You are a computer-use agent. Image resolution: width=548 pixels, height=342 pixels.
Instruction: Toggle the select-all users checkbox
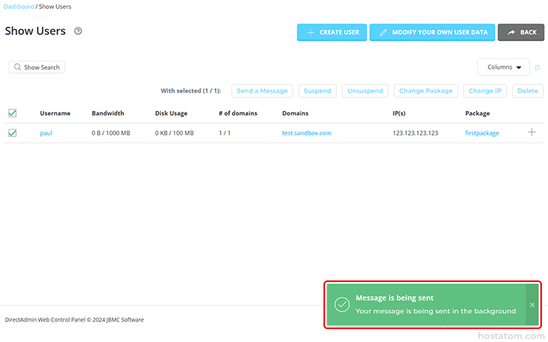[x=12, y=113]
